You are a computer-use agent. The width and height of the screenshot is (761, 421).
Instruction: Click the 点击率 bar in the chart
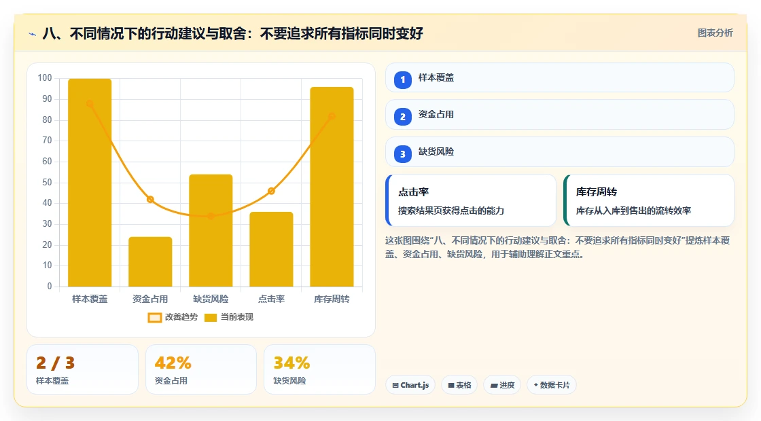pos(271,249)
